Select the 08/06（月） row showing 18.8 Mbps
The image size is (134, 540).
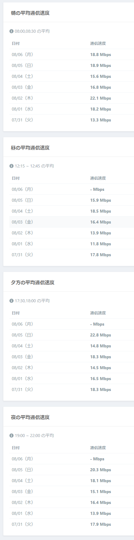72,55
